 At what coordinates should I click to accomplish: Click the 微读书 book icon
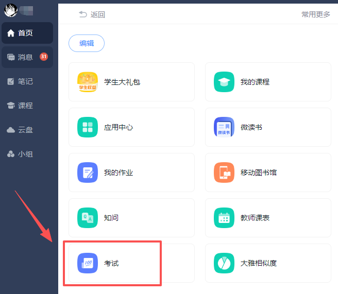(x=224, y=127)
